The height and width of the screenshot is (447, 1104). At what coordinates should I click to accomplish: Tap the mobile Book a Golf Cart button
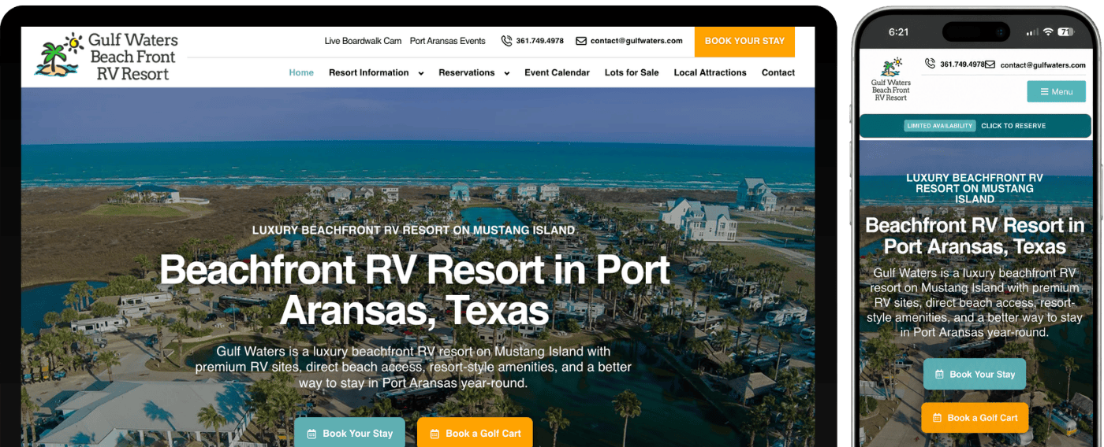click(x=975, y=418)
